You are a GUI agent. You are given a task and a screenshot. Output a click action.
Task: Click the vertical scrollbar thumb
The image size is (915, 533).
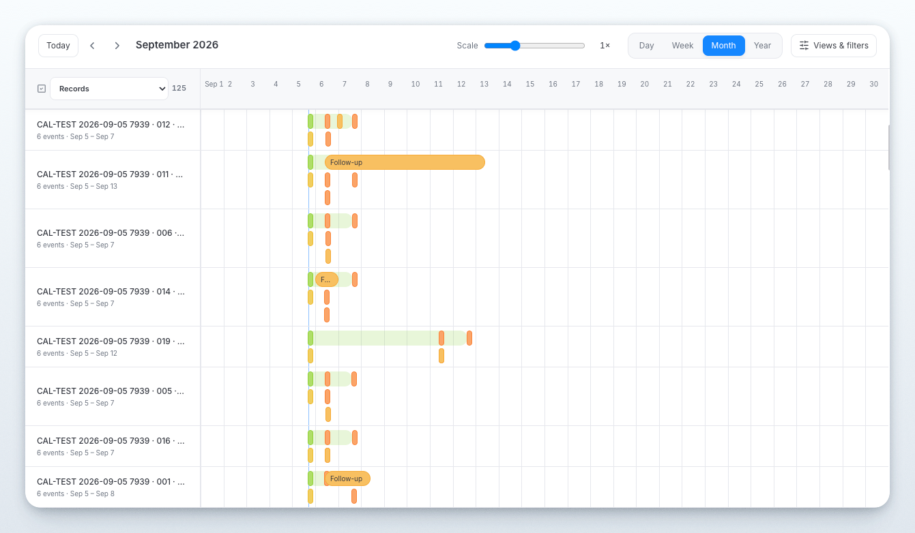pos(888,147)
